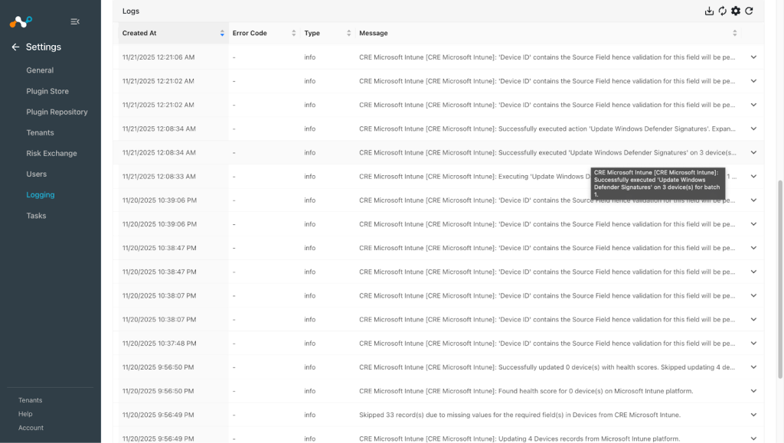Open Tenants link at sidebar bottom

point(31,400)
